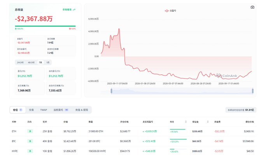Click the green long/short ratio bar
264x160 pixels.
point(45,26)
